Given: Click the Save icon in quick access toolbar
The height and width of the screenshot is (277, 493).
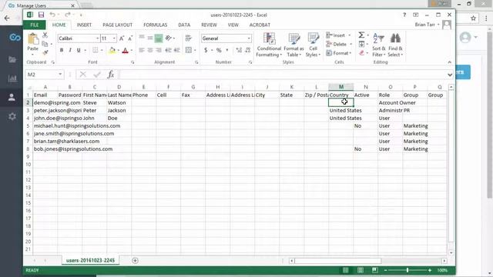Looking at the screenshot, I should [41, 15].
